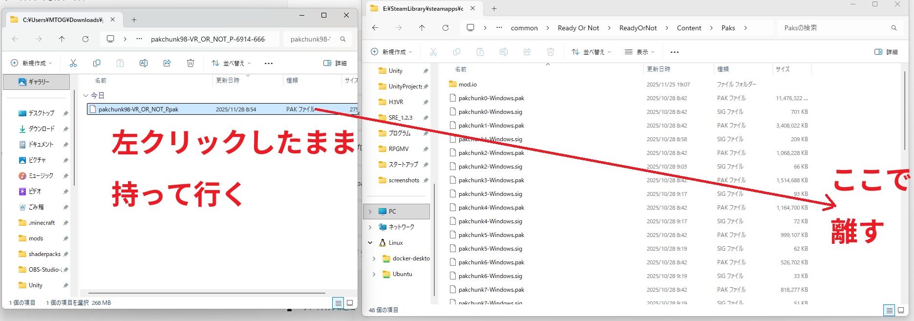Image resolution: width=914 pixels, height=321 pixels.
Task: Collapse the Linux tree node
Action: pos(370,243)
